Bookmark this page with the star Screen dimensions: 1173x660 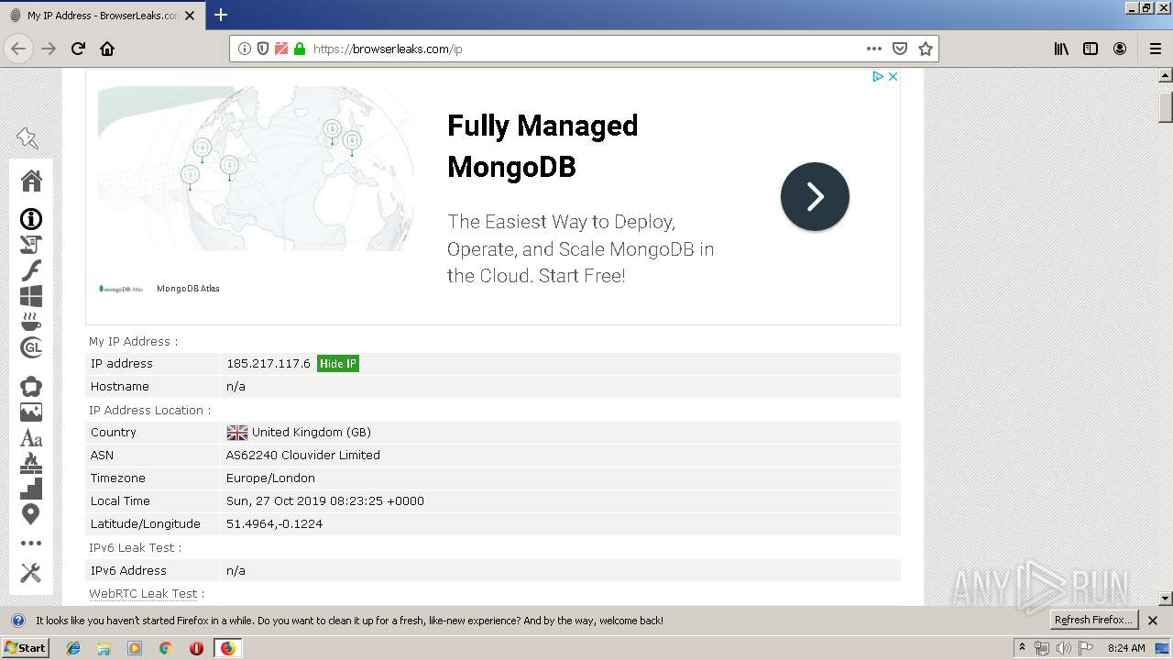926,49
